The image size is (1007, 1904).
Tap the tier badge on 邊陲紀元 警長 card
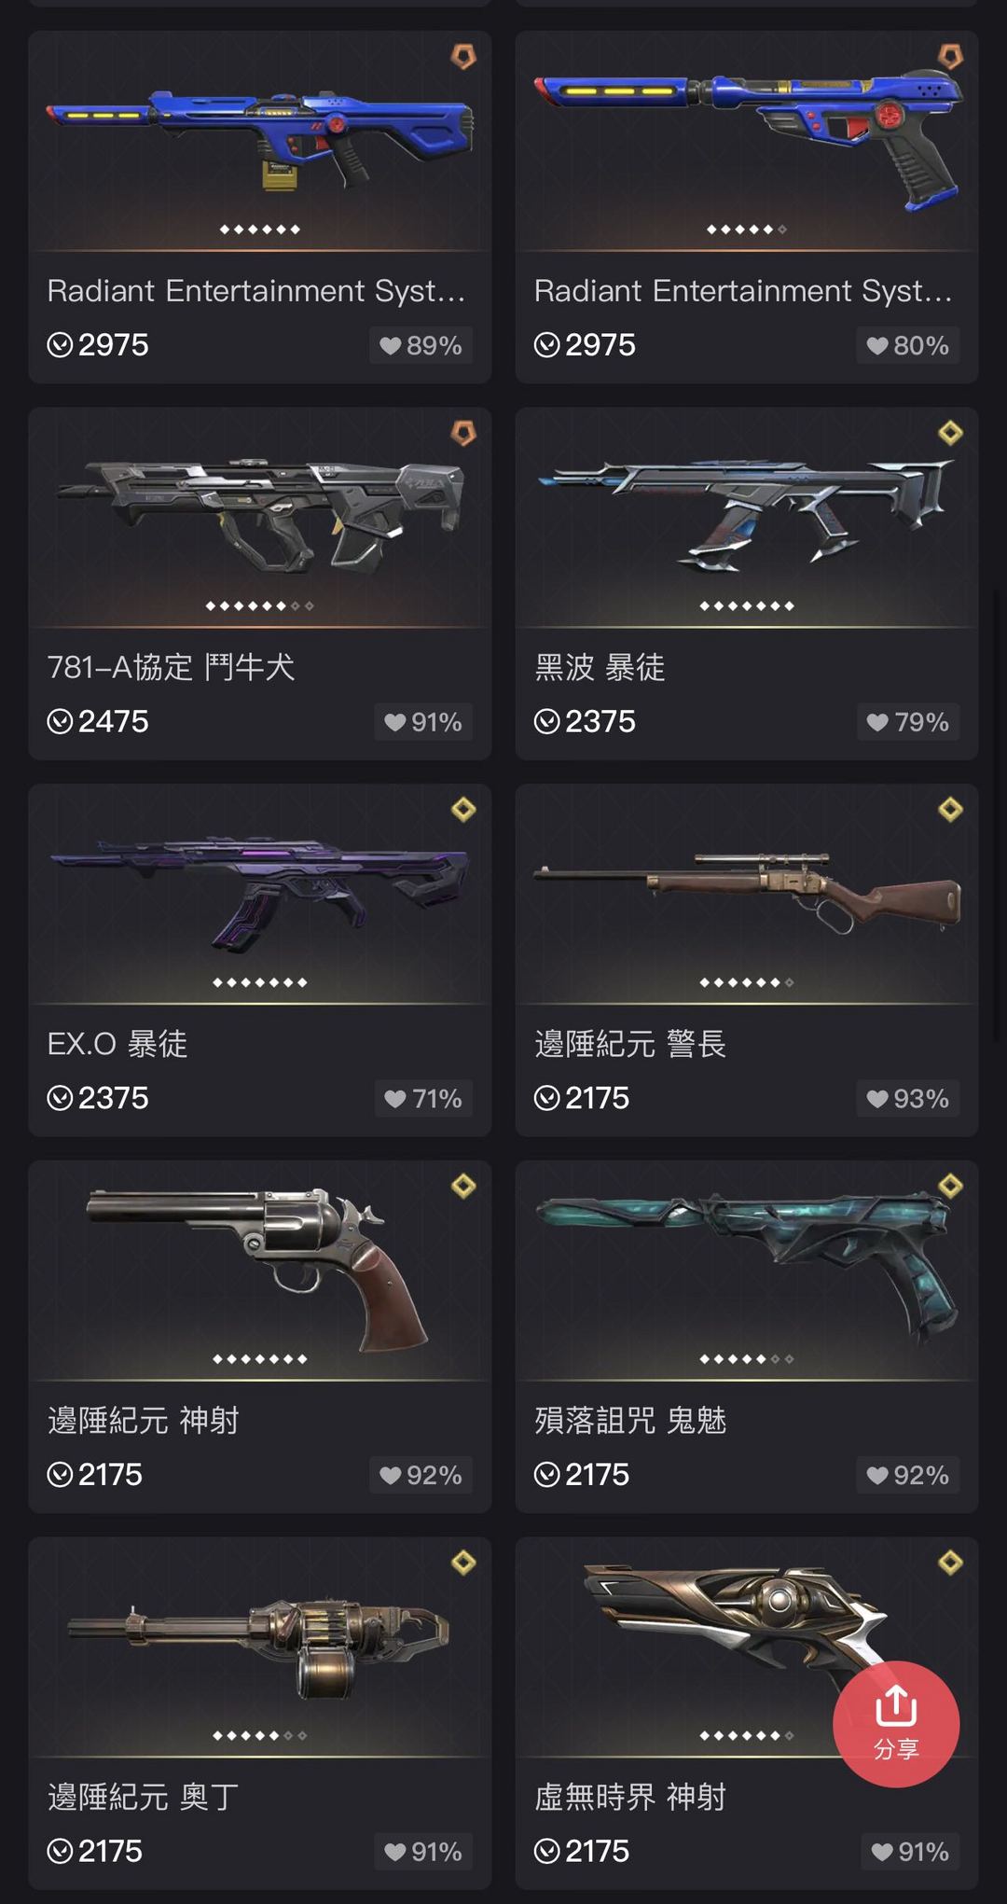coord(950,810)
